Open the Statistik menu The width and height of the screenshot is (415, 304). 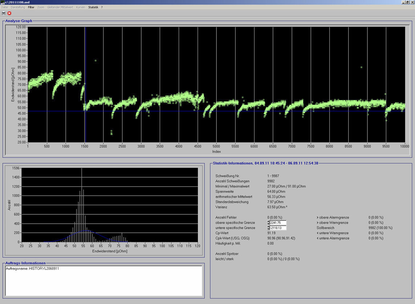click(93, 7)
